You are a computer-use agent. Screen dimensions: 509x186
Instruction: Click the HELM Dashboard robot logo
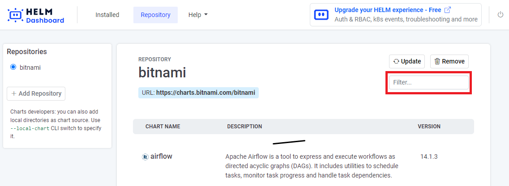click(16, 15)
